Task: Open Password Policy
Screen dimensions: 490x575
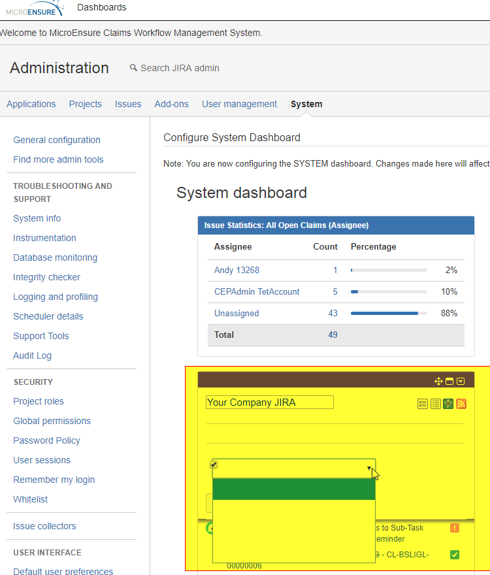Action: point(46,441)
